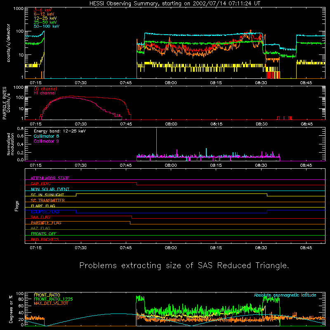330x330 pixels.
Task: Select the Collimator 8 legend entry
Action: click(46, 136)
